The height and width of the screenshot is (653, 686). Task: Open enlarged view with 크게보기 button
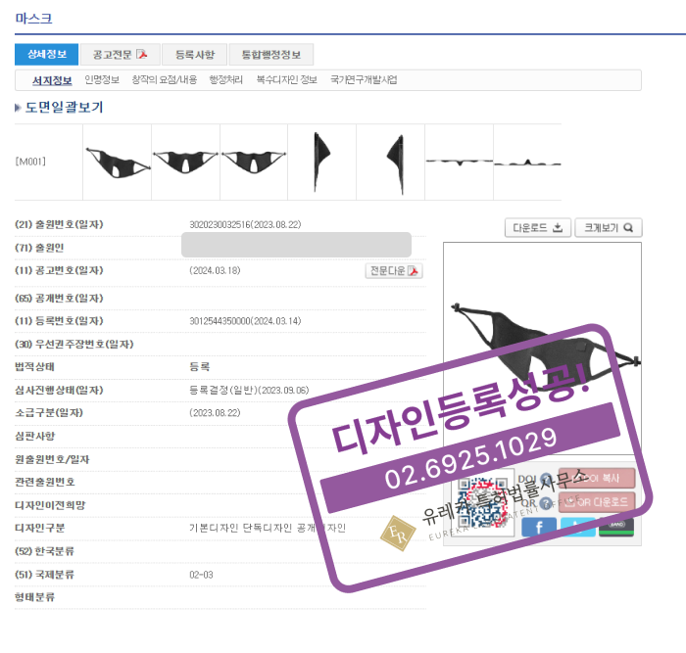coord(608,228)
